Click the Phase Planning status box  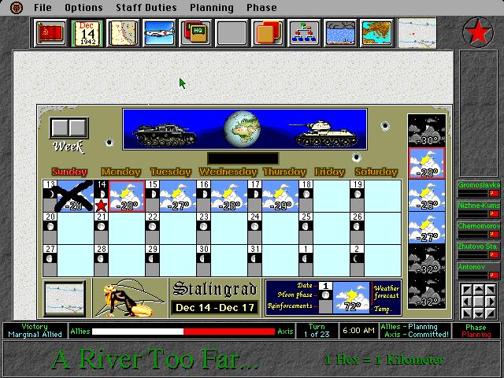(x=476, y=331)
